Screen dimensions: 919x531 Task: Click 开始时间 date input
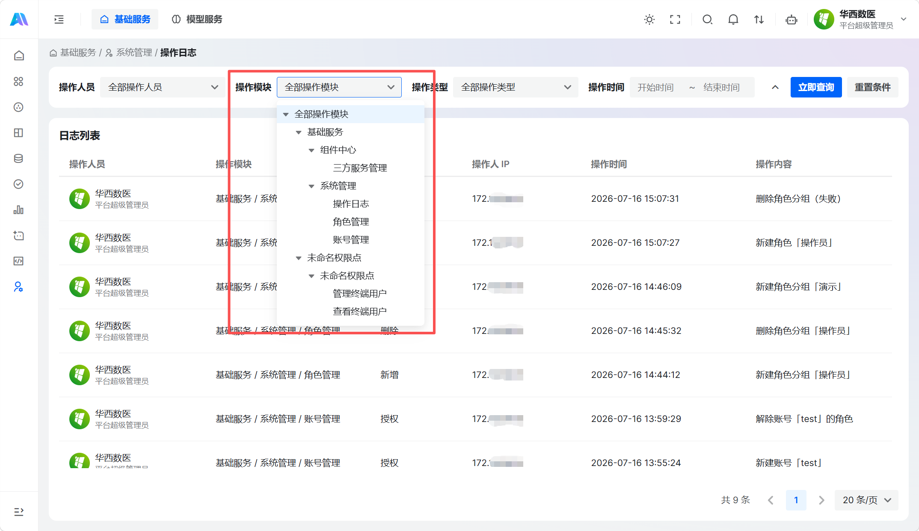coord(656,87)
